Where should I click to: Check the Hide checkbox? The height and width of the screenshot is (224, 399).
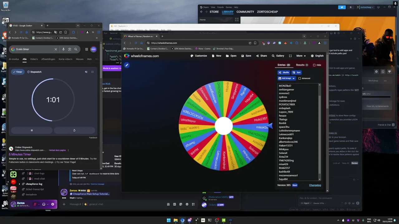[x=314, y=65]
